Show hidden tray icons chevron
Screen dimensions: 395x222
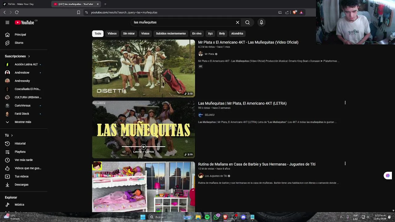click(341, 217)
